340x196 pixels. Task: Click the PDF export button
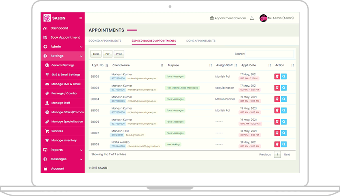pyautogui.click(x=108, y=54)
